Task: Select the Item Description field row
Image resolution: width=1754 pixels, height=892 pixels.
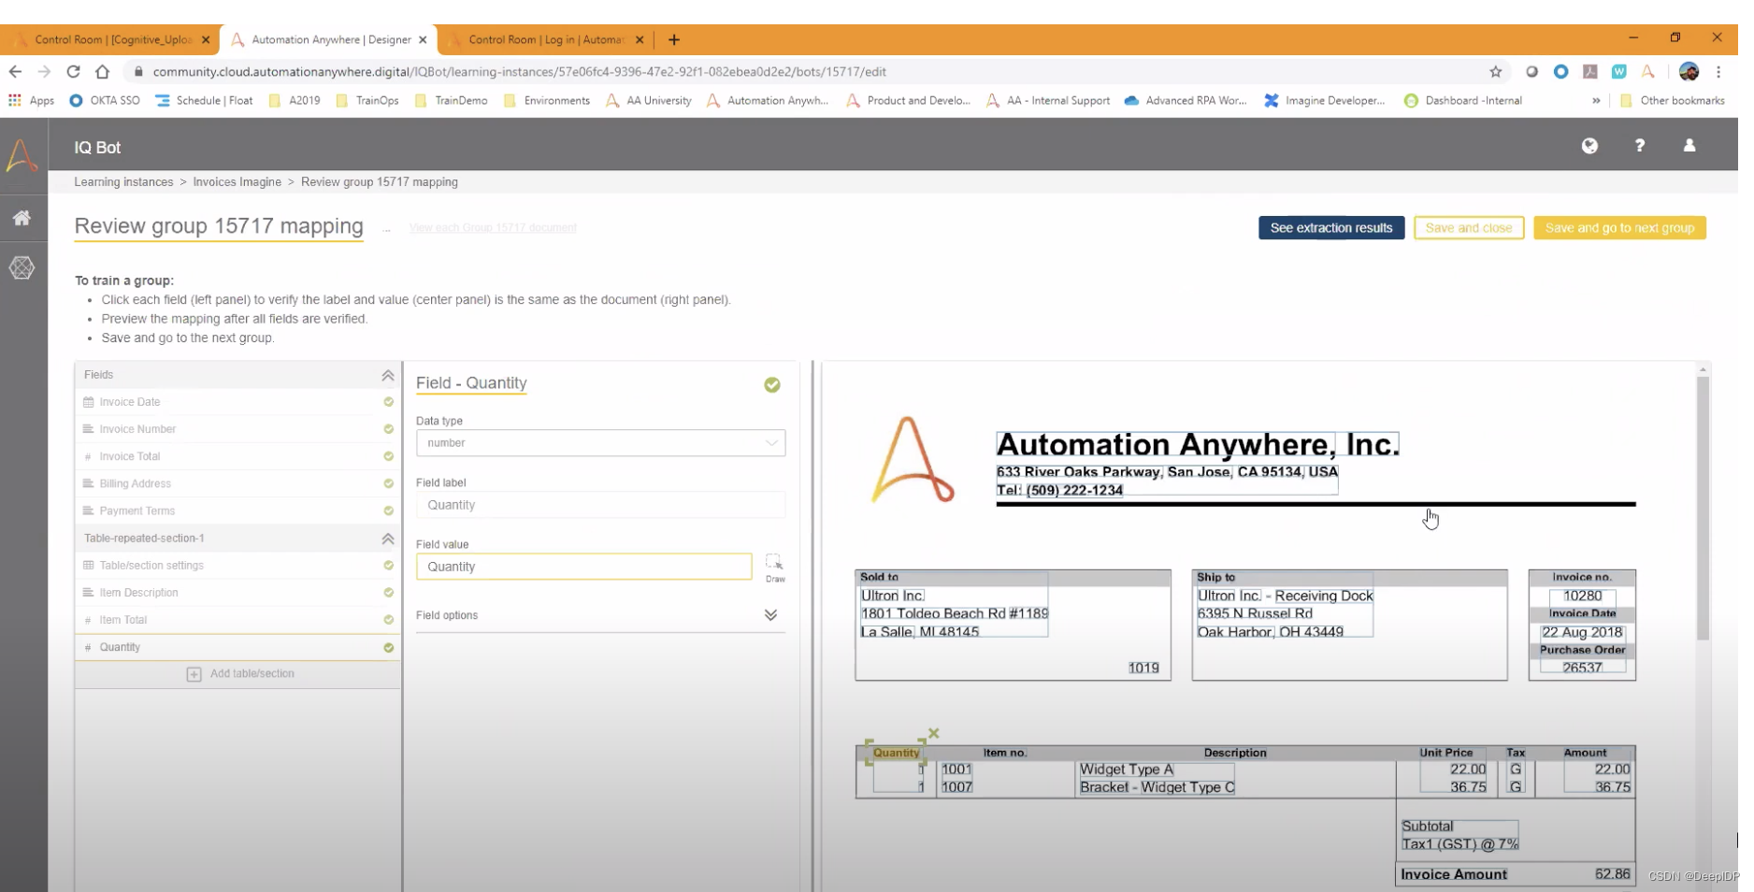Action: pos(237,593)
